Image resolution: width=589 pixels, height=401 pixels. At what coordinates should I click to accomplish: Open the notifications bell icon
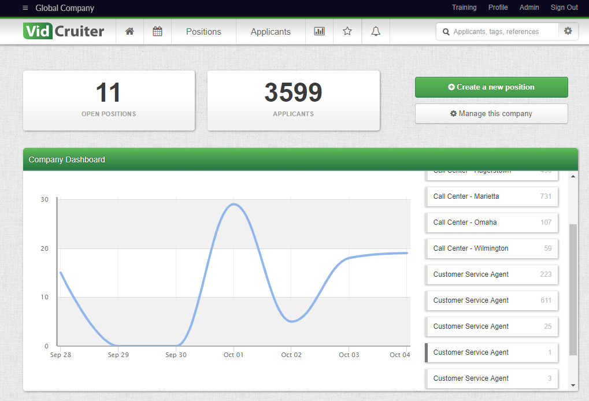click(376, 31)
